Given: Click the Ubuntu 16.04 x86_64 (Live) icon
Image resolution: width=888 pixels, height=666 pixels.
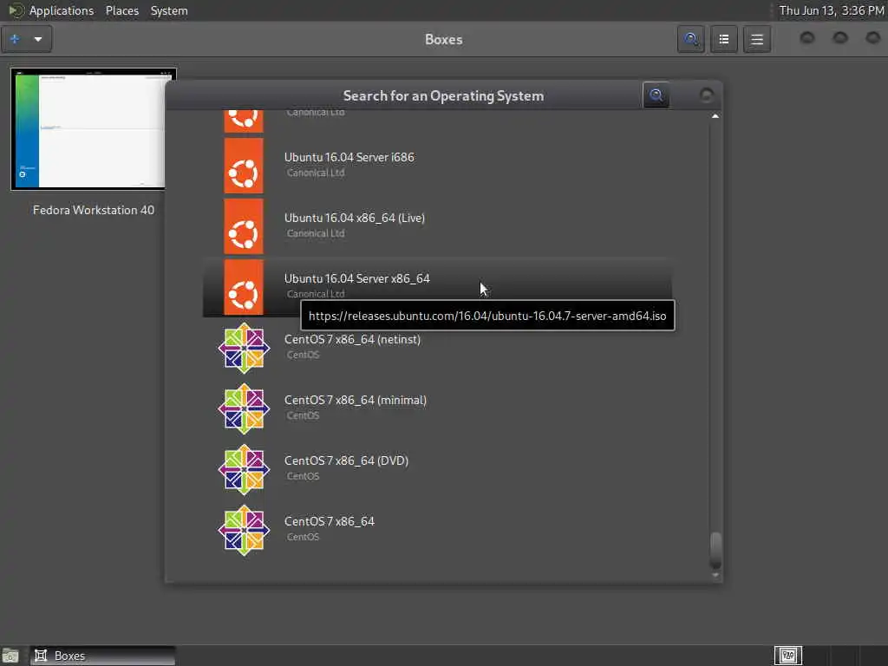Looking at the screenshot, I should click(x=244, y=226).
